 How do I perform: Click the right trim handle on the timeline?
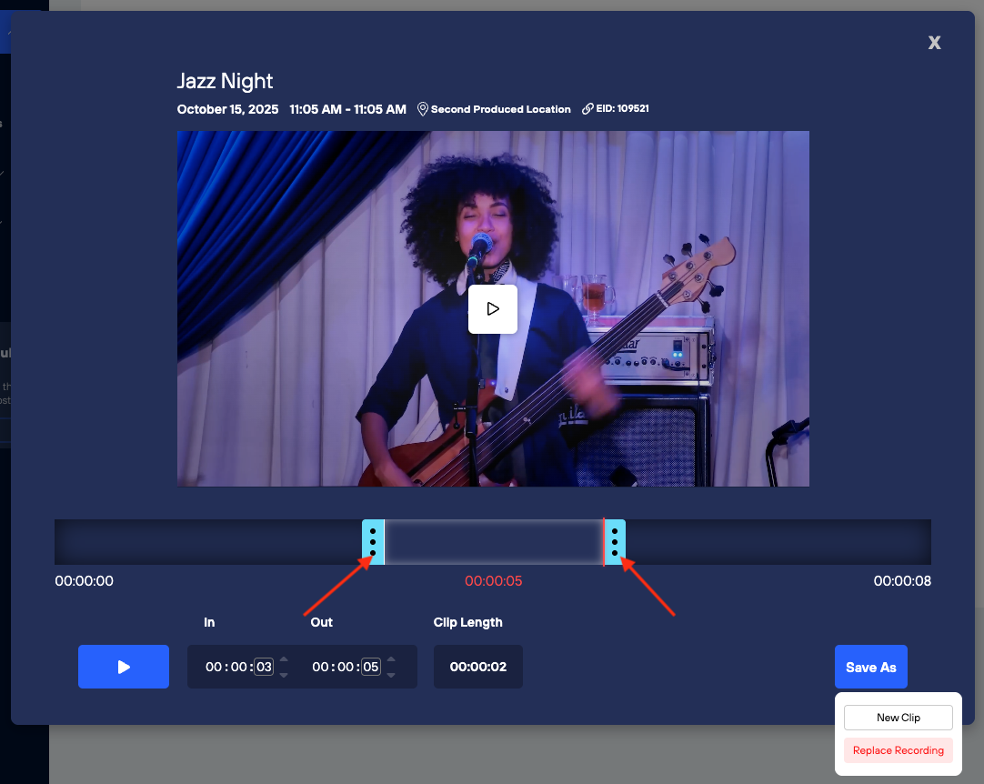click(x=615, y=542)
